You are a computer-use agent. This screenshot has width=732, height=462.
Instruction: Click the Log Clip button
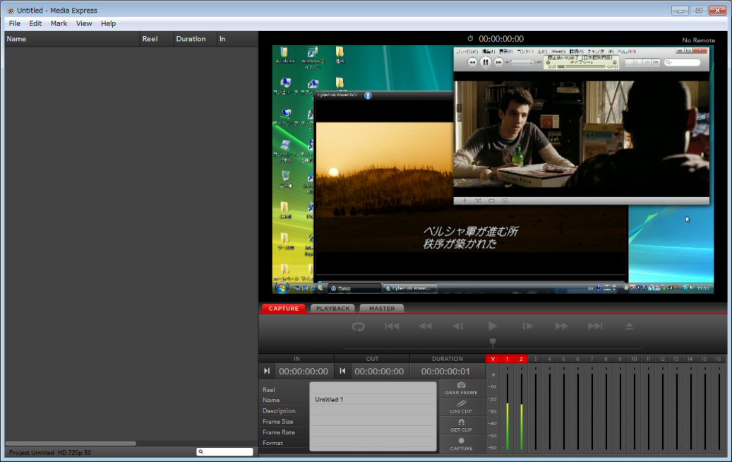coord(461,407)
